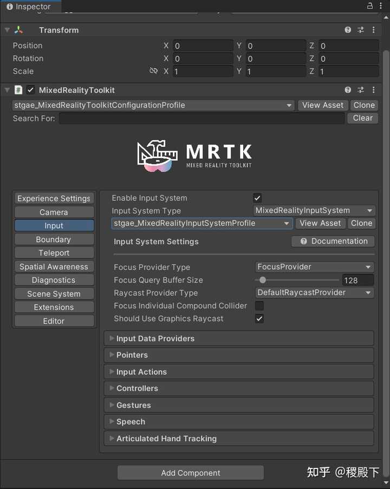Check Focus Individual Compound Collider
390x489 pixels.
pyautogui.click(x=259, y=305)
